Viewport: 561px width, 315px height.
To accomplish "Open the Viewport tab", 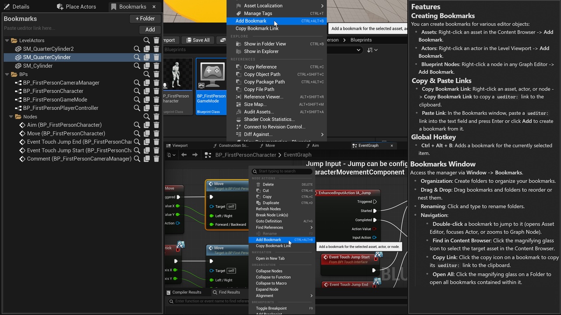I will 177,145.
